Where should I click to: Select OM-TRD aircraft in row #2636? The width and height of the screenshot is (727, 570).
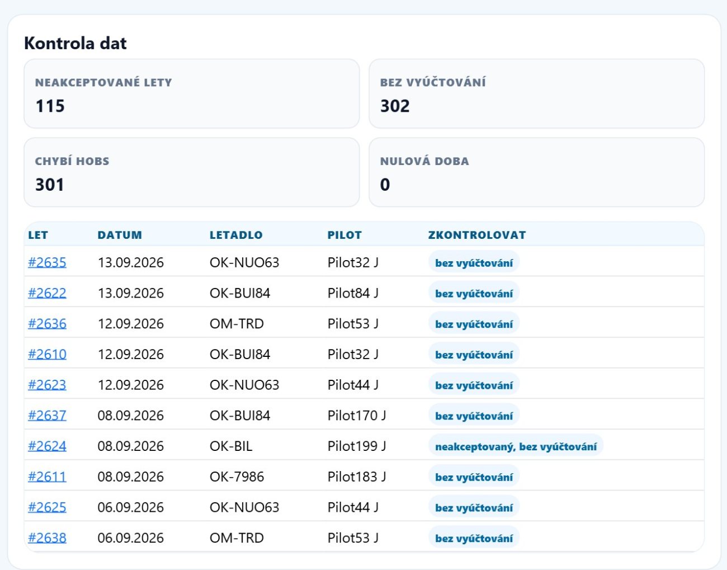(237, 324)
